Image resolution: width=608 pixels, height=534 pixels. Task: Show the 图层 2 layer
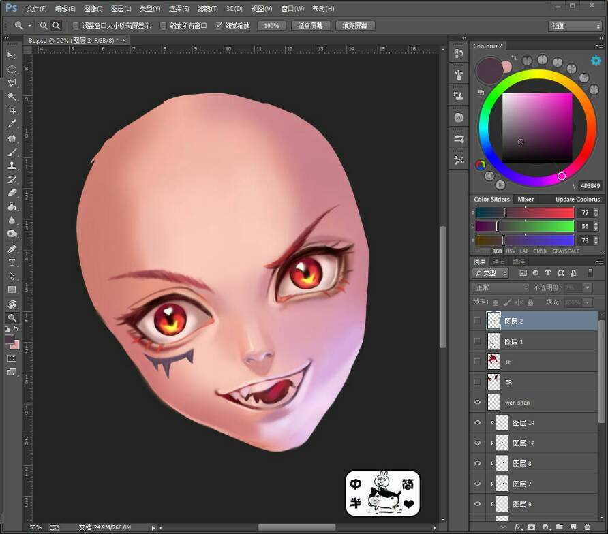[477, 321]
